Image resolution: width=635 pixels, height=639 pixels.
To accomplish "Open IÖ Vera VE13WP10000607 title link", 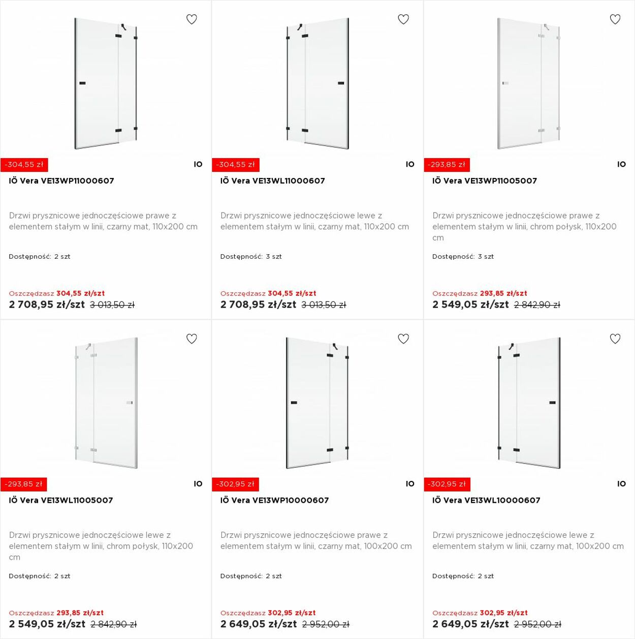I will pyautogui.click(x=275, y=500).
